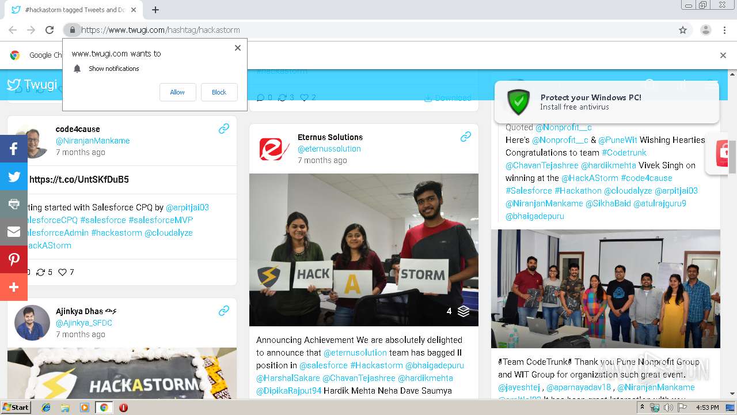Open the #salesforceMVP hashtag
The height and width of the screenshot is (415, 737).
coord(161,220)
